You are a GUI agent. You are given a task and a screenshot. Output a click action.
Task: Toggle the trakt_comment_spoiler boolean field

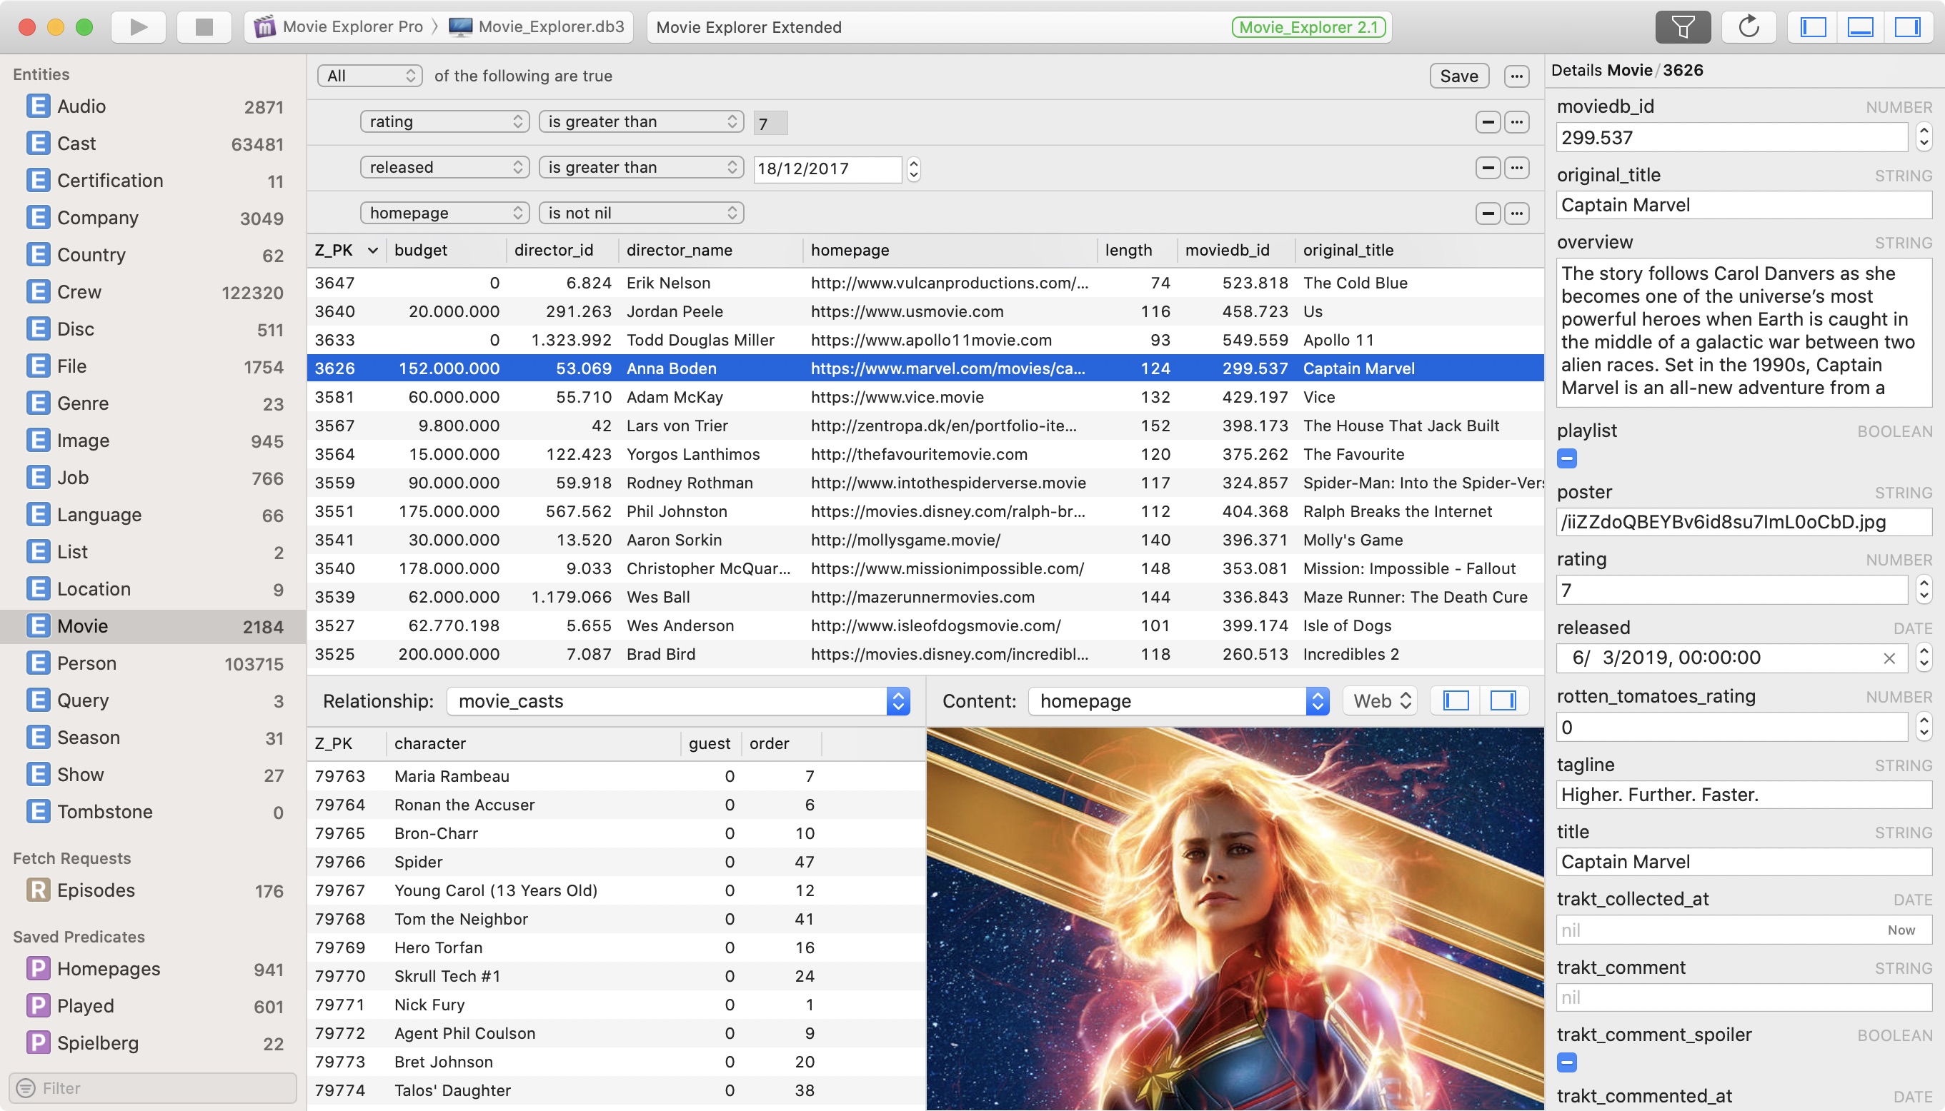pyautogui.click(x=1568, y=1063)
